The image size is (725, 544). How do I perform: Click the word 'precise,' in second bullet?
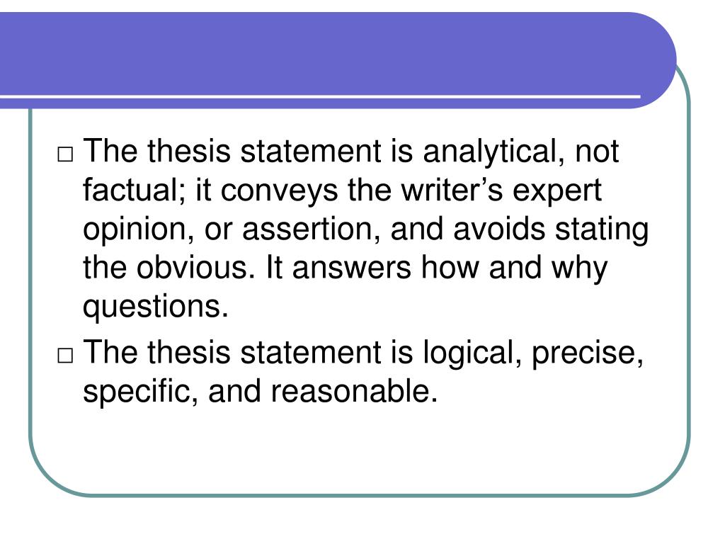(588, 354)
